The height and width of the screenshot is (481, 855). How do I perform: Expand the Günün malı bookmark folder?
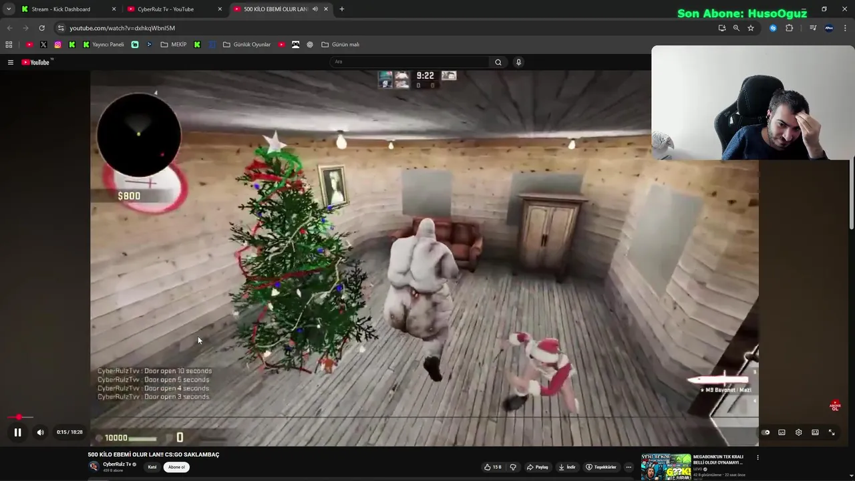coord(341,45)
